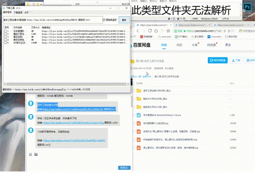Toggle the clipboard monitoring checkbox
255x175 pixels.
coord(105,19)
